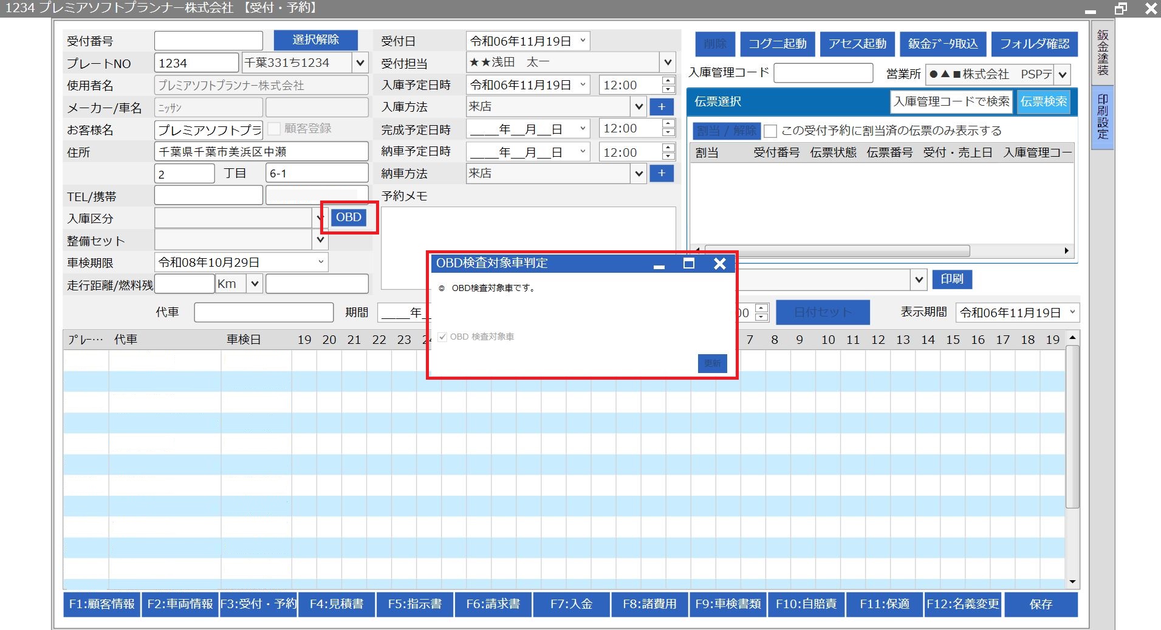1161x630 pixels.
Task: Open the 鈑金塗装 side tab
Action: click(x=1102, y=53)
